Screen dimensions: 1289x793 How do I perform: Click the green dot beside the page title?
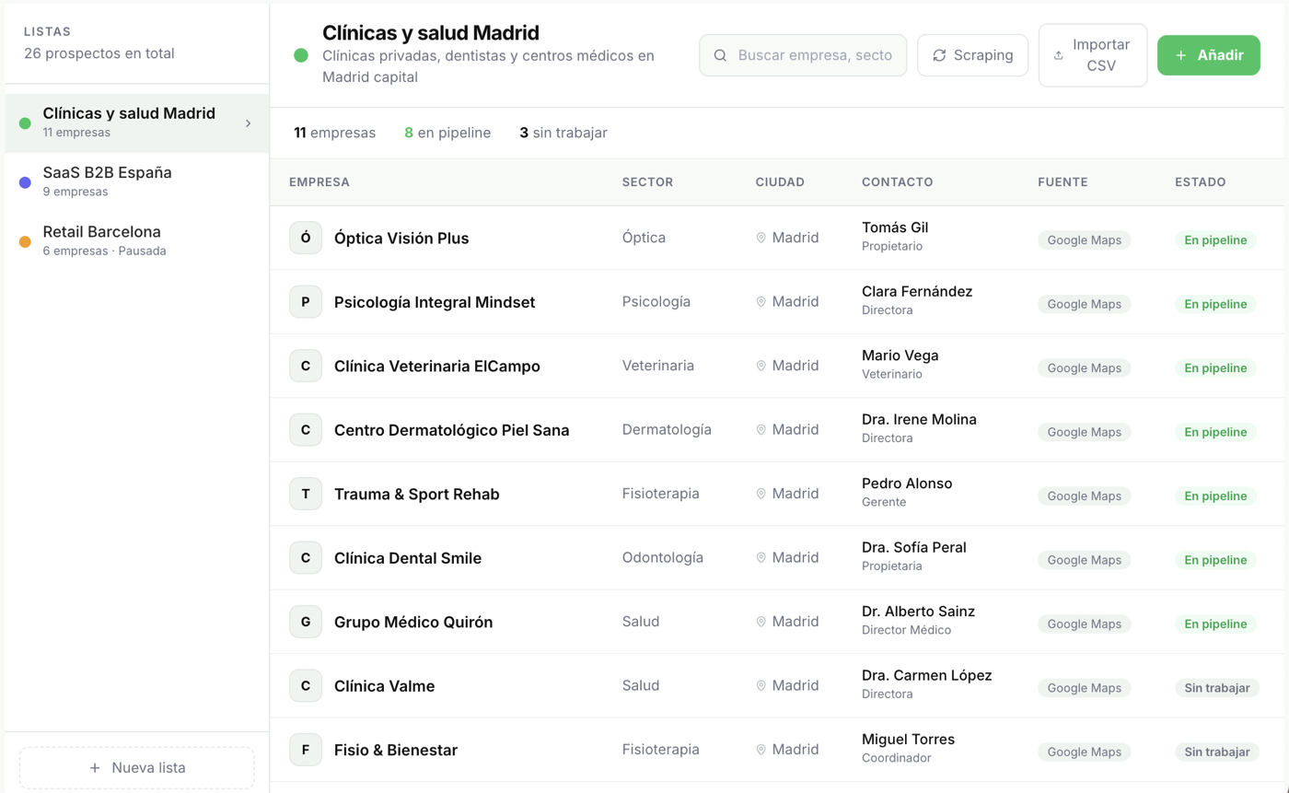(301, 55)
